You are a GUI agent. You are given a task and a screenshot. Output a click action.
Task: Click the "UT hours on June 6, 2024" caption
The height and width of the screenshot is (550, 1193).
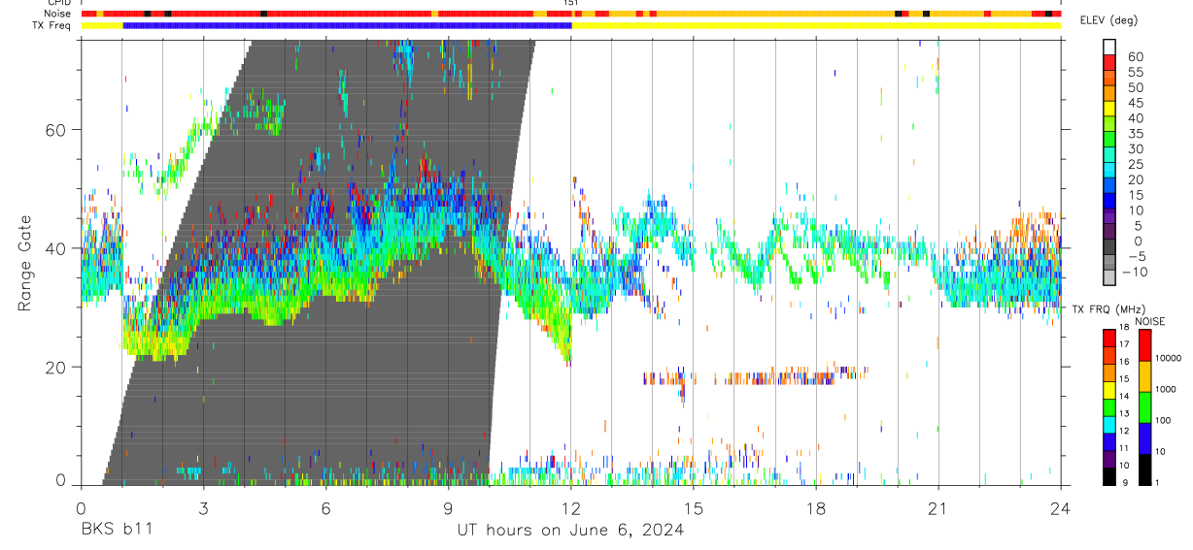pyautogui.click(x=570, y=530)
